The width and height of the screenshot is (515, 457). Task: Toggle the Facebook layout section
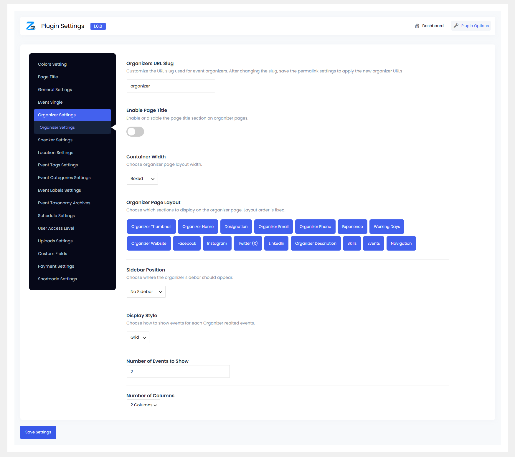(187, 243)
